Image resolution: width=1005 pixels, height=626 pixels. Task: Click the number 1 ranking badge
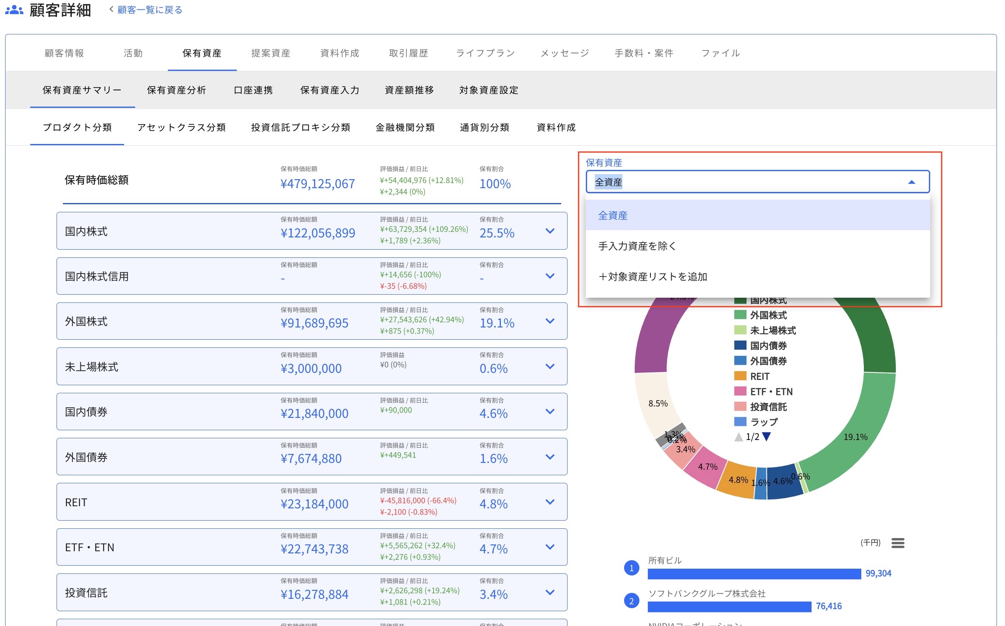[x=631, y=568]
